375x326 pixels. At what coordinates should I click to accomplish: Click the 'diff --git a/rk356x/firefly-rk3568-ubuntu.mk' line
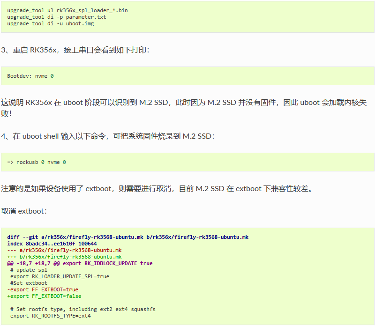pyautogui.click(x=127, y=237)
